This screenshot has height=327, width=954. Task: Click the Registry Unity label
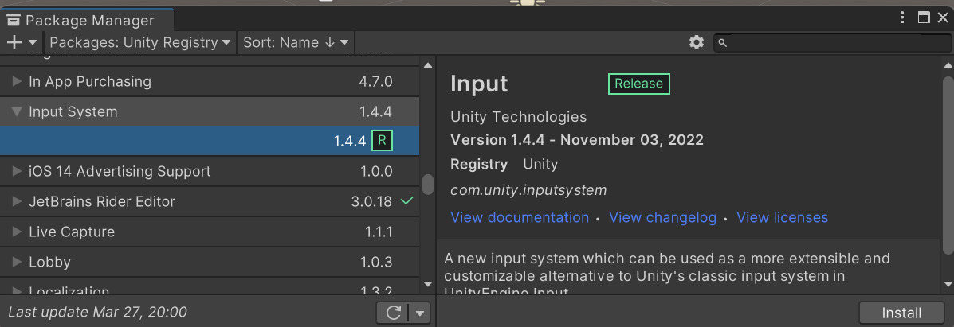point(504,164)
